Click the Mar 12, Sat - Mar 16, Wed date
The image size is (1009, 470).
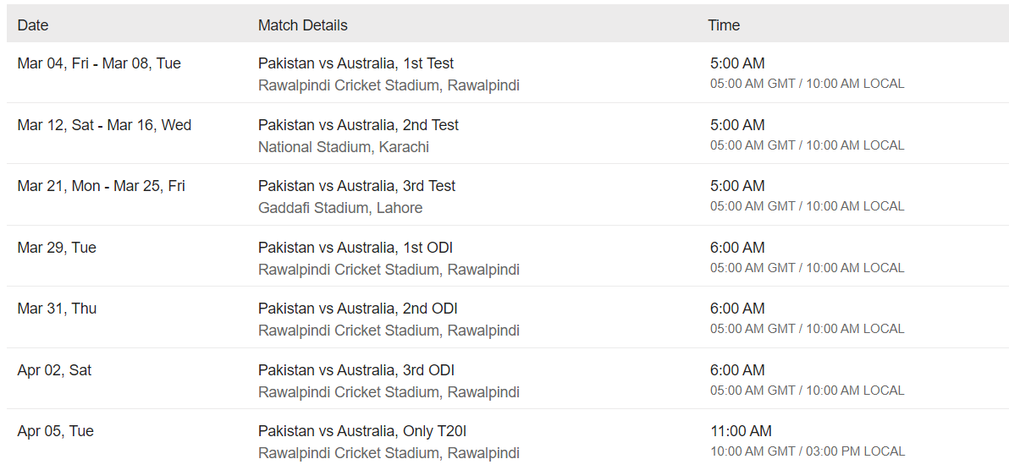[x=104, y=125]
